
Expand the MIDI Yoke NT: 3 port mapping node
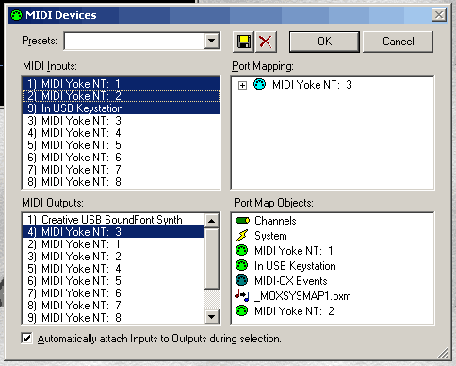point(242,85)
